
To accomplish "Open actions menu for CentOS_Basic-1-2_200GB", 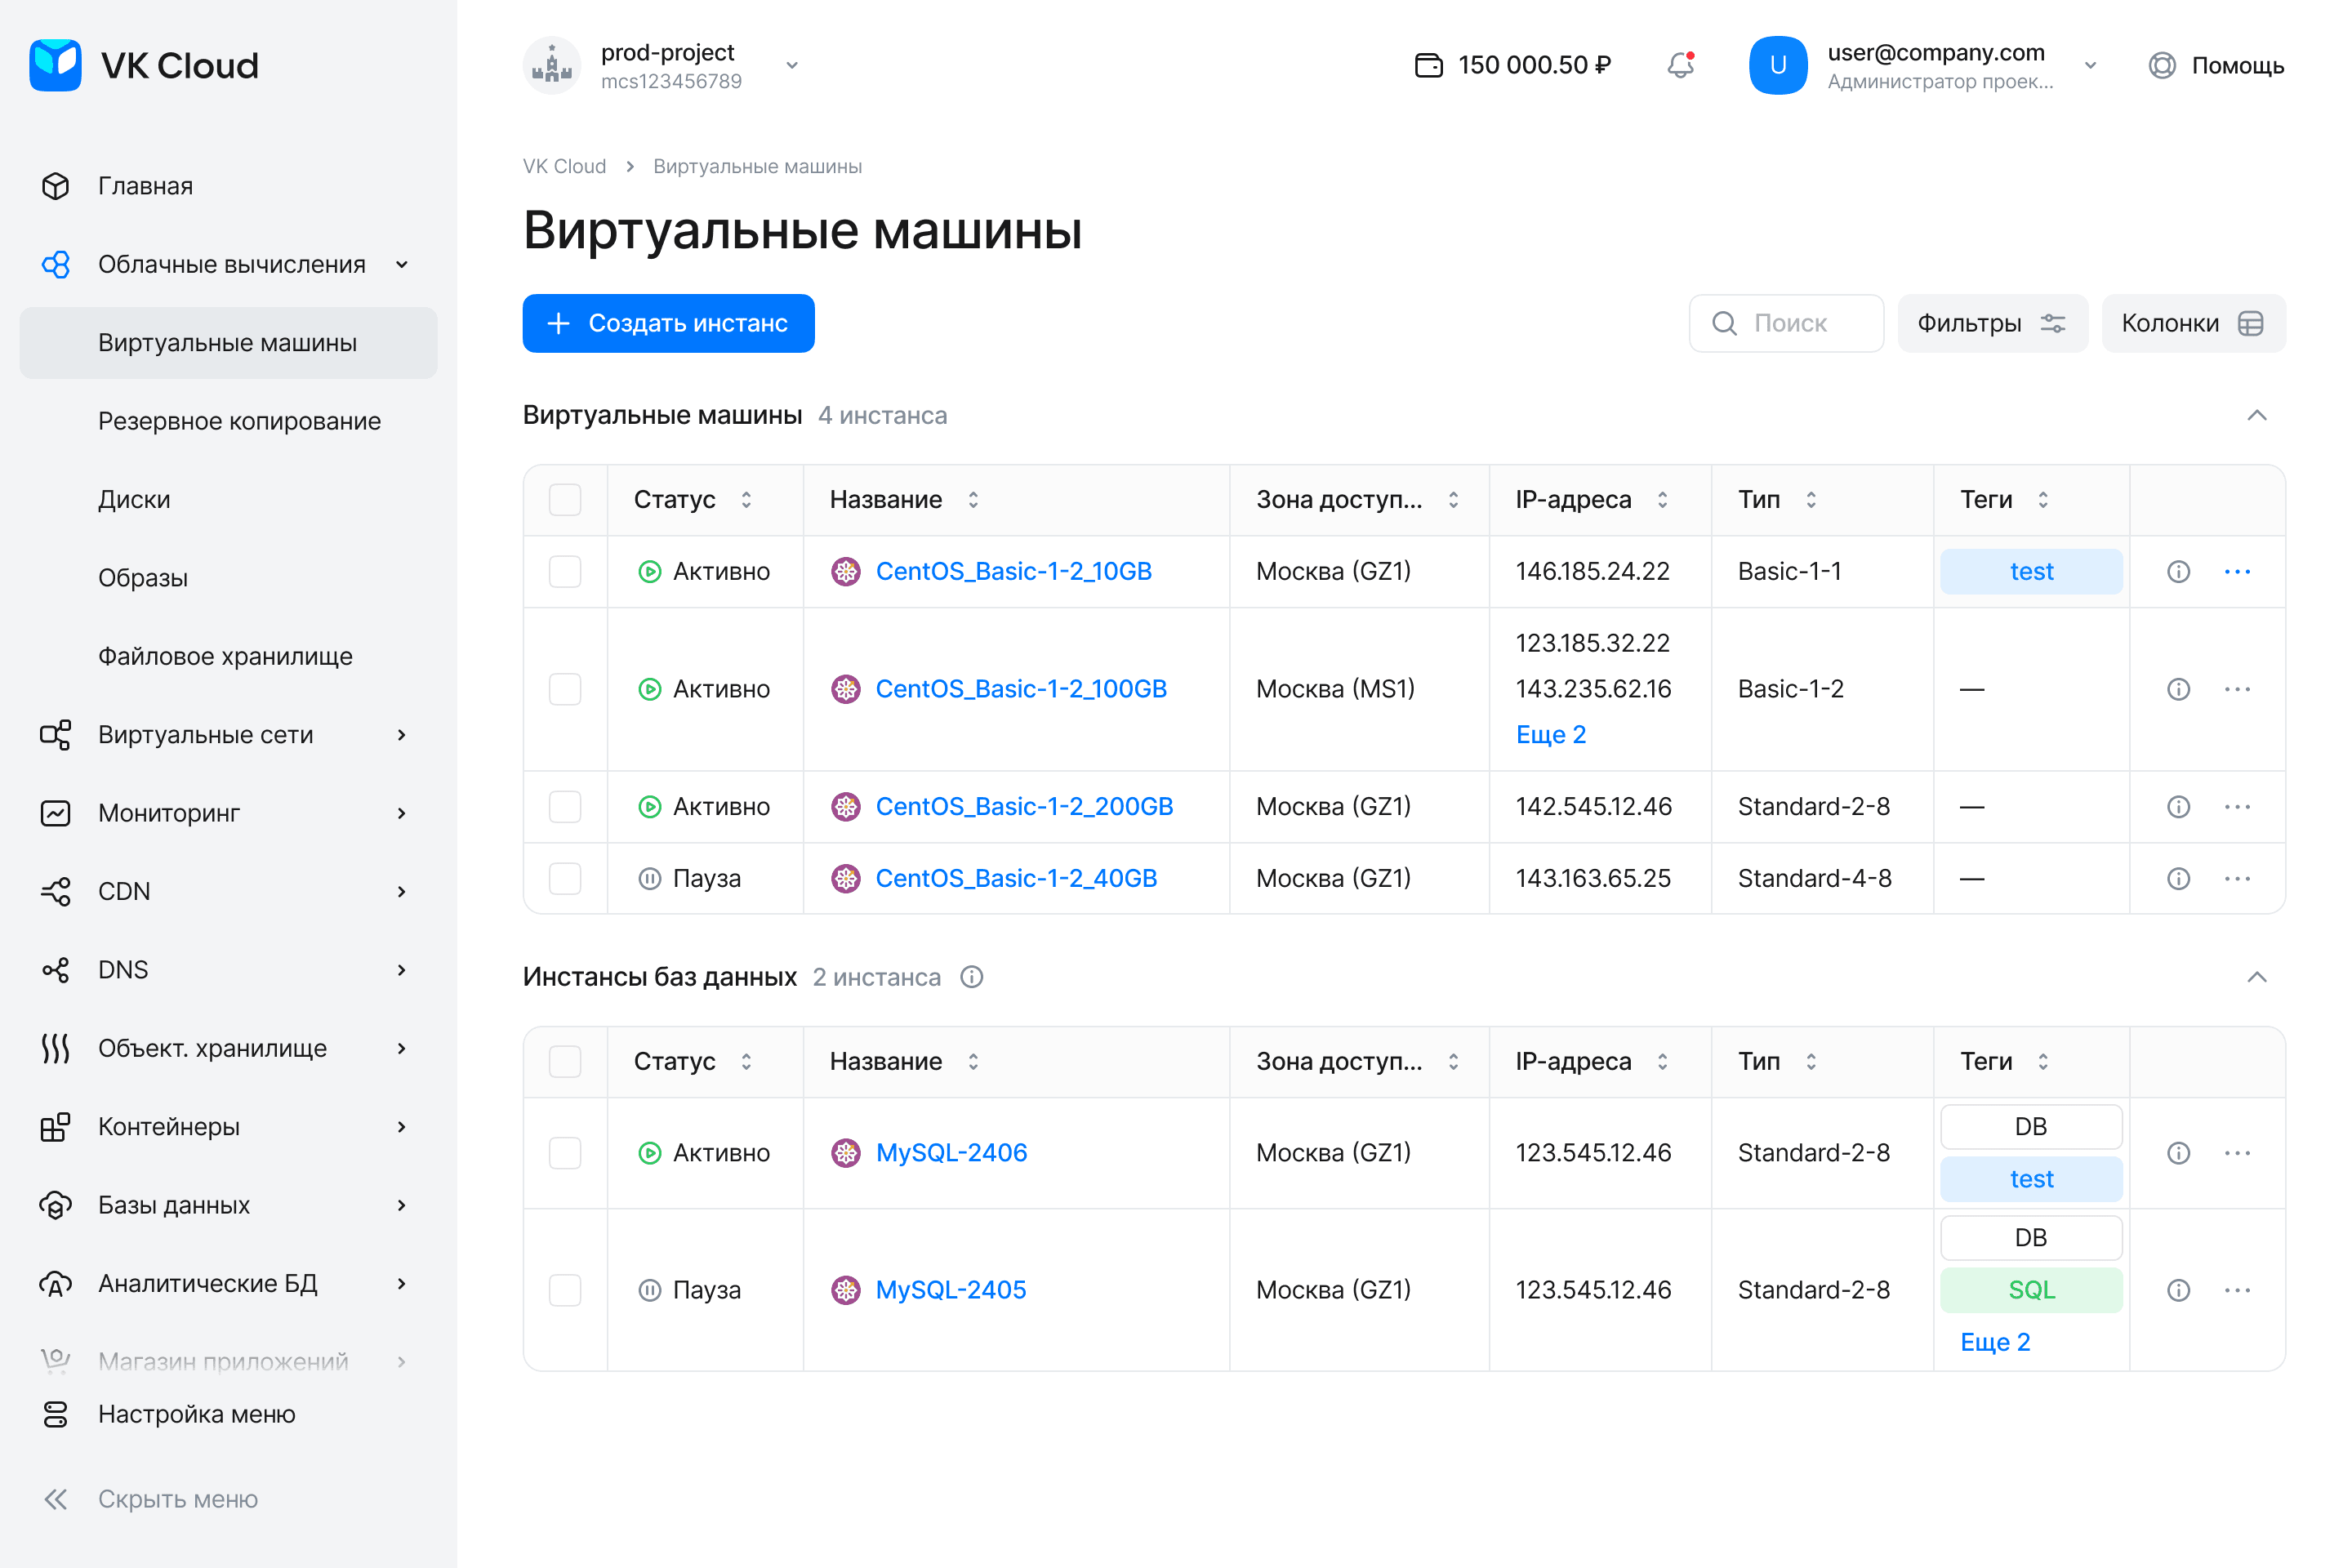I will (x=2237, y=806).
